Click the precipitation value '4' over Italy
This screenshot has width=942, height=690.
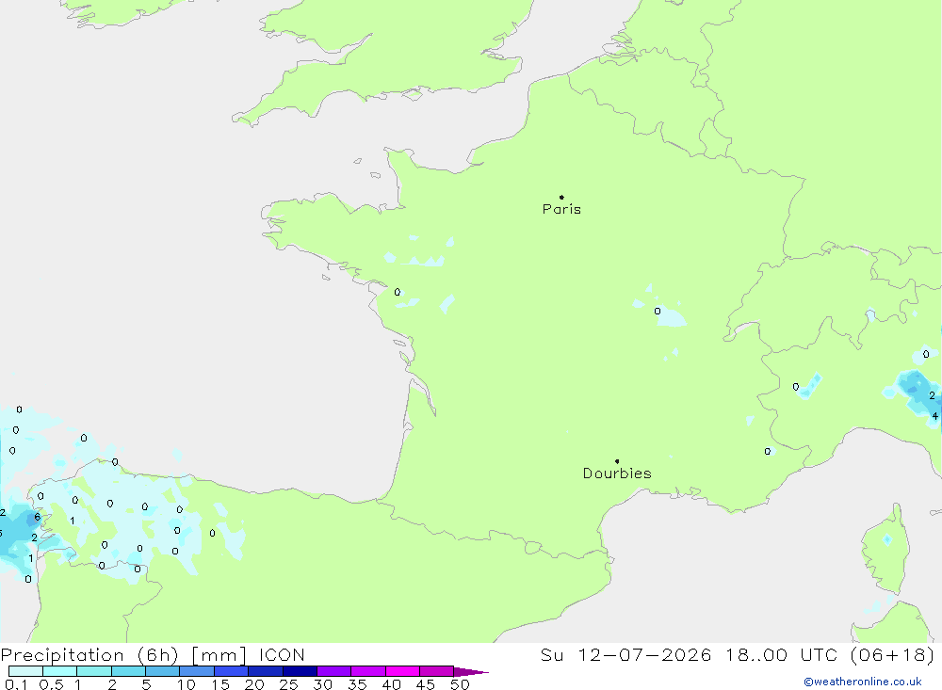(934, 415)
